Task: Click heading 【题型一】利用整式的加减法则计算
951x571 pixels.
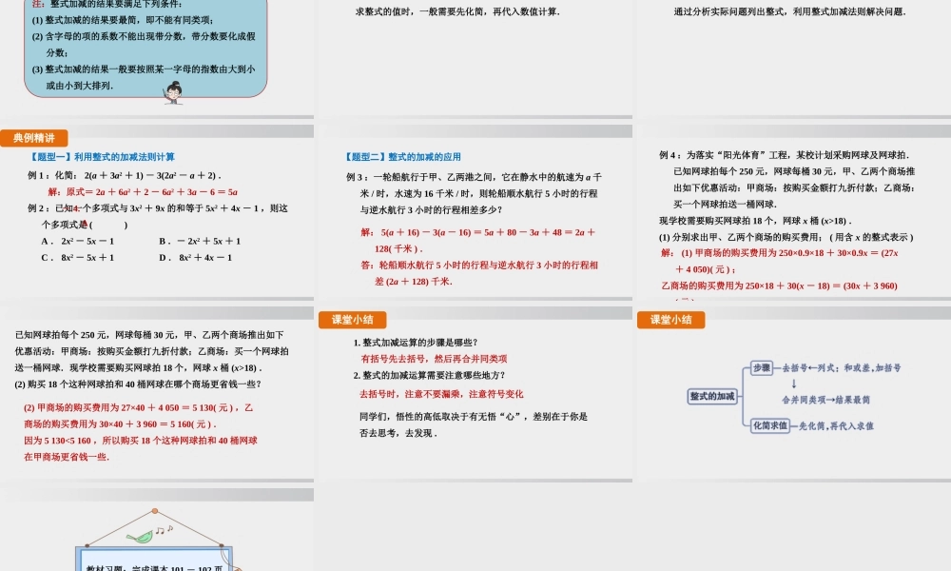Action: [x=102, y=157]
